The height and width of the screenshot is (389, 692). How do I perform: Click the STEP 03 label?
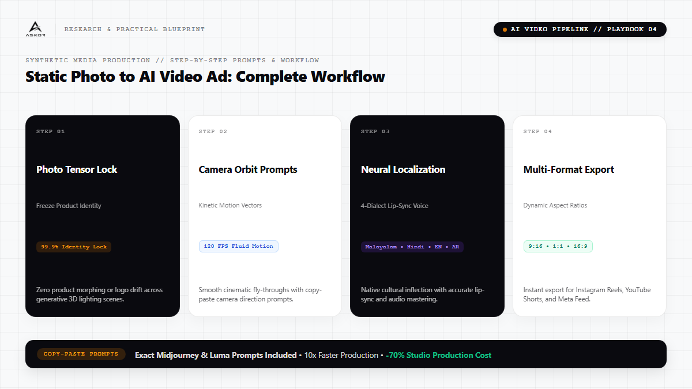[375, 131]
